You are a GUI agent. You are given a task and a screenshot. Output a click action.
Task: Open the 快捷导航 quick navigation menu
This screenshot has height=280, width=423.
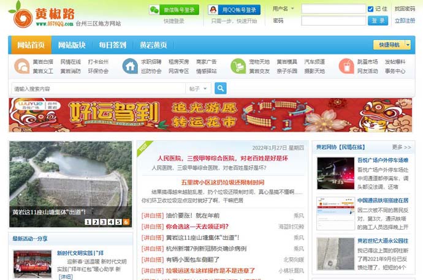click(392, 45)
